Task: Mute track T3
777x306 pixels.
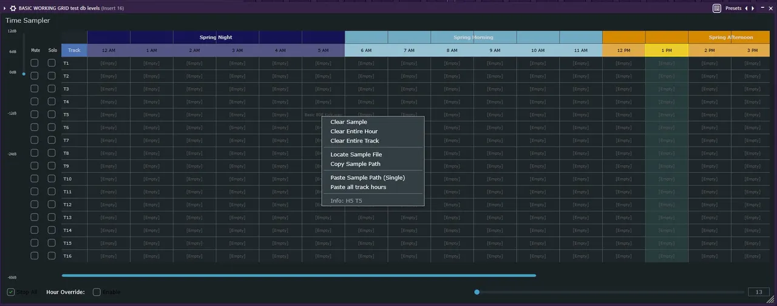Action: (x=35, y=88)
